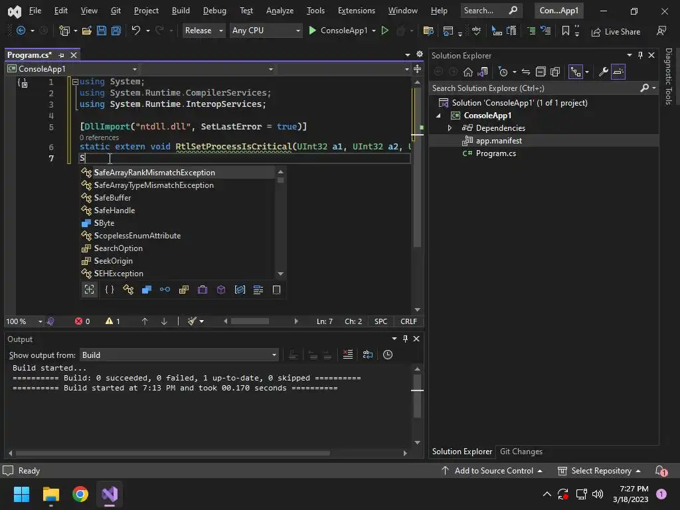Toggle snippets filter square icon in IntelliSense

(277, 290)
